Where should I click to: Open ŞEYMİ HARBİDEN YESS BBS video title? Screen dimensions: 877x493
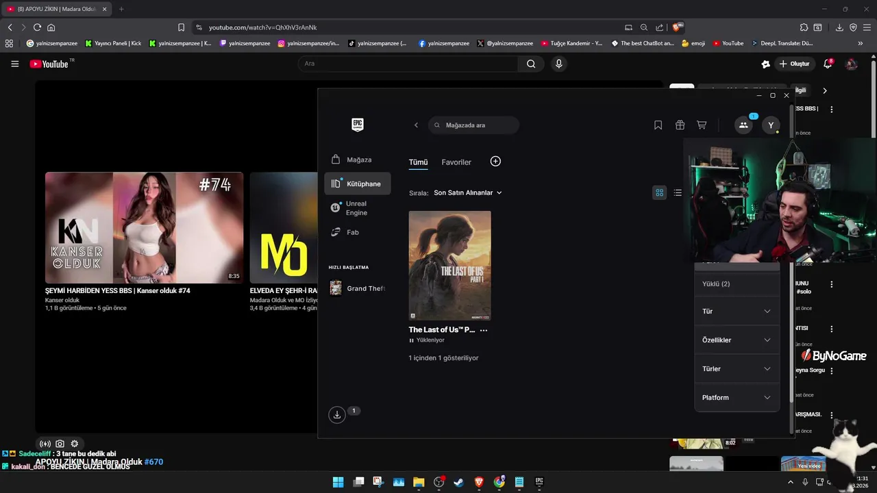point(118,290)
